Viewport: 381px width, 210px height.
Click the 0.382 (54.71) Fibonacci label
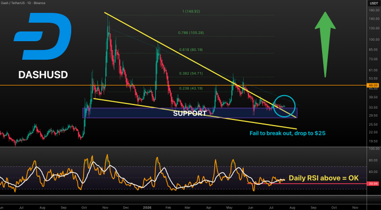coord(190,73)
